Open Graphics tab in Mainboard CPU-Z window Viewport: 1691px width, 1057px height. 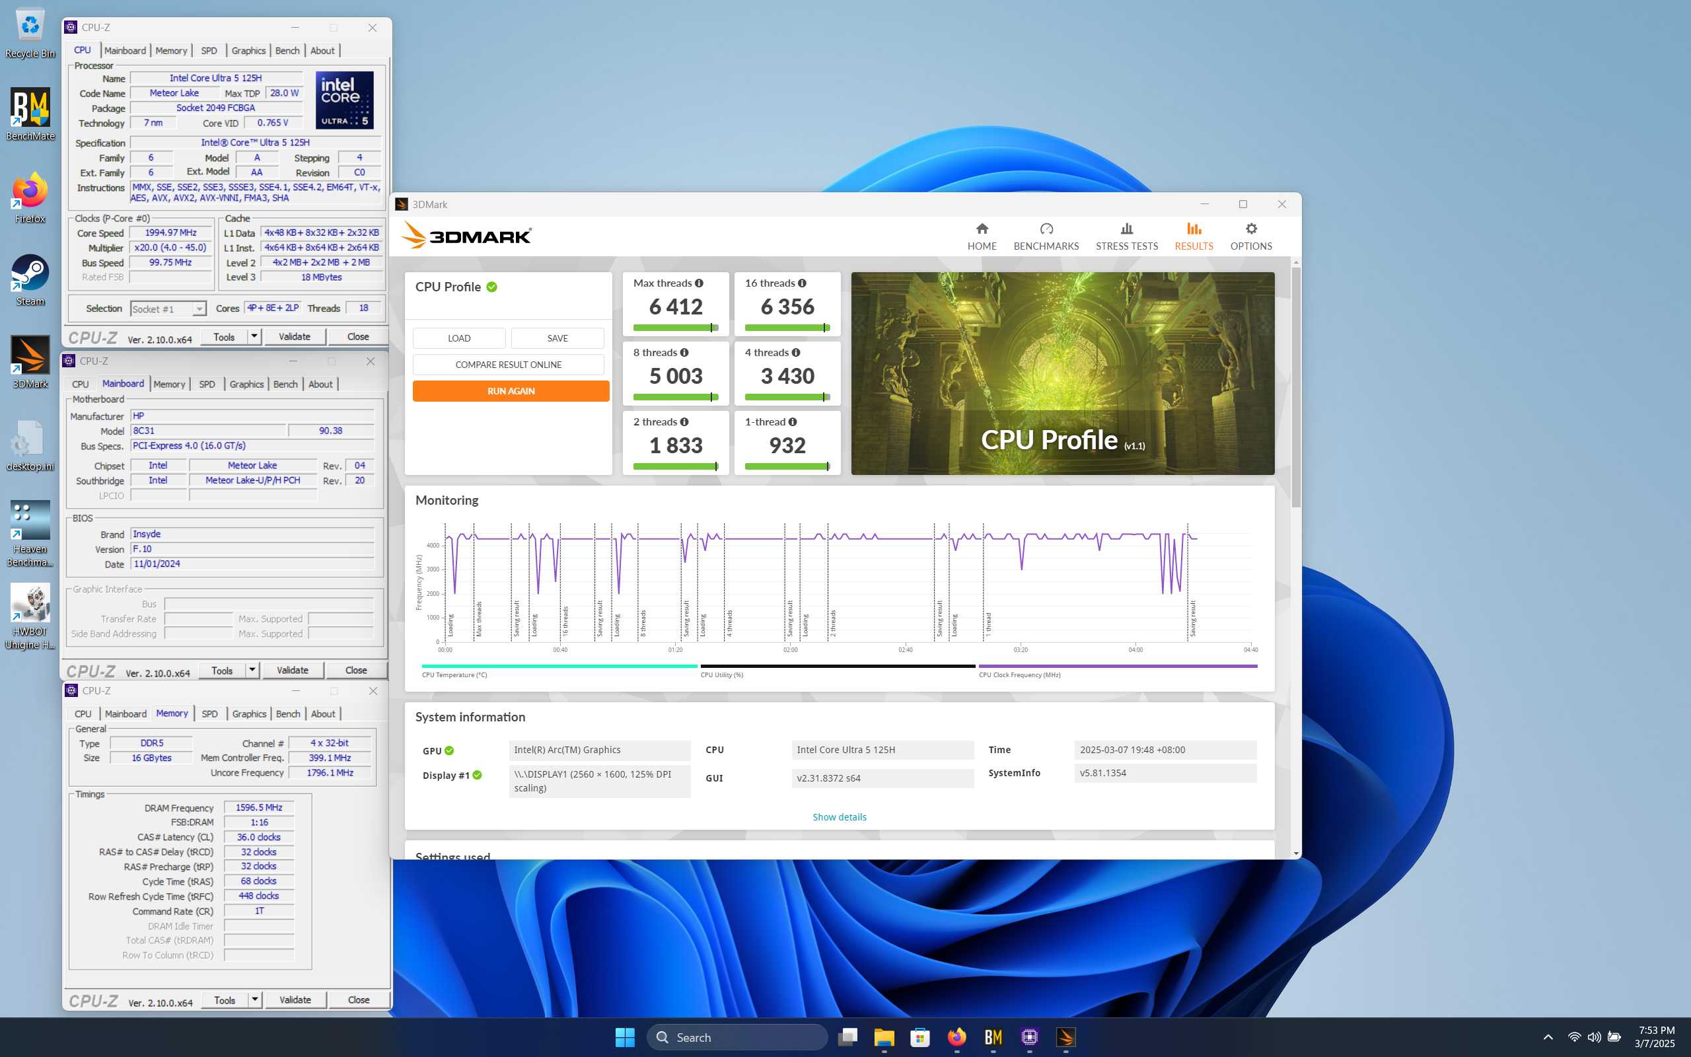pos(246,384)
